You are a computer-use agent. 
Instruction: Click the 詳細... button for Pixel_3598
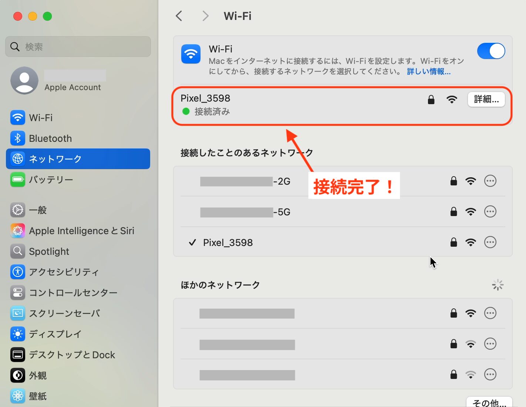(486, 99)
